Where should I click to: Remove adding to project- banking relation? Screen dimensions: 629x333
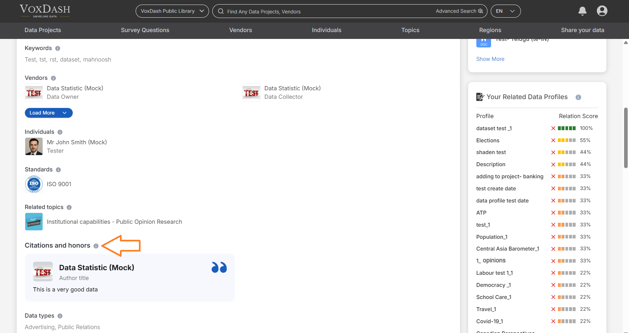pyautogui.click(x=553, y=176)
